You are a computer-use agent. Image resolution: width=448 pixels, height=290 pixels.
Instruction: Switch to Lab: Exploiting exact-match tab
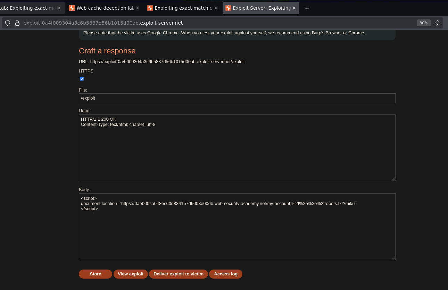(x=32, y=8)
